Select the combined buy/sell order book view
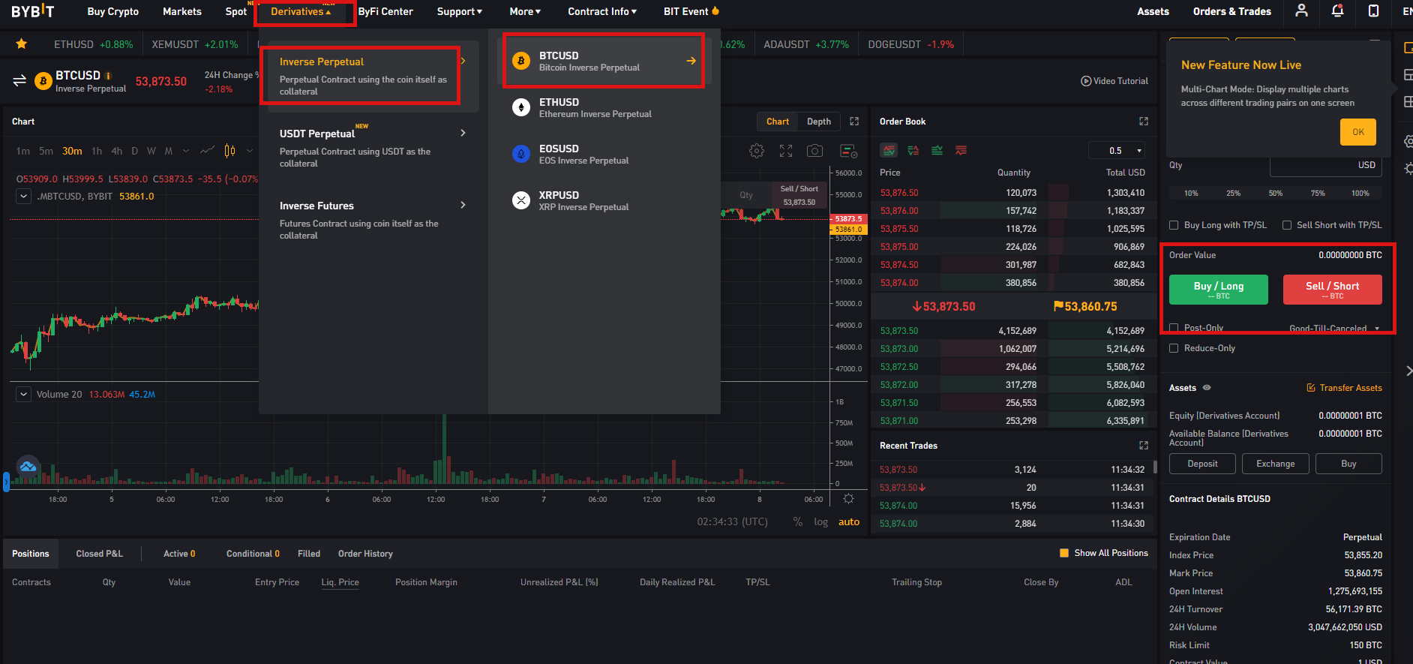Image resolution: width=1413 pixels, height=664 pixels. click(x=889, y=150)
